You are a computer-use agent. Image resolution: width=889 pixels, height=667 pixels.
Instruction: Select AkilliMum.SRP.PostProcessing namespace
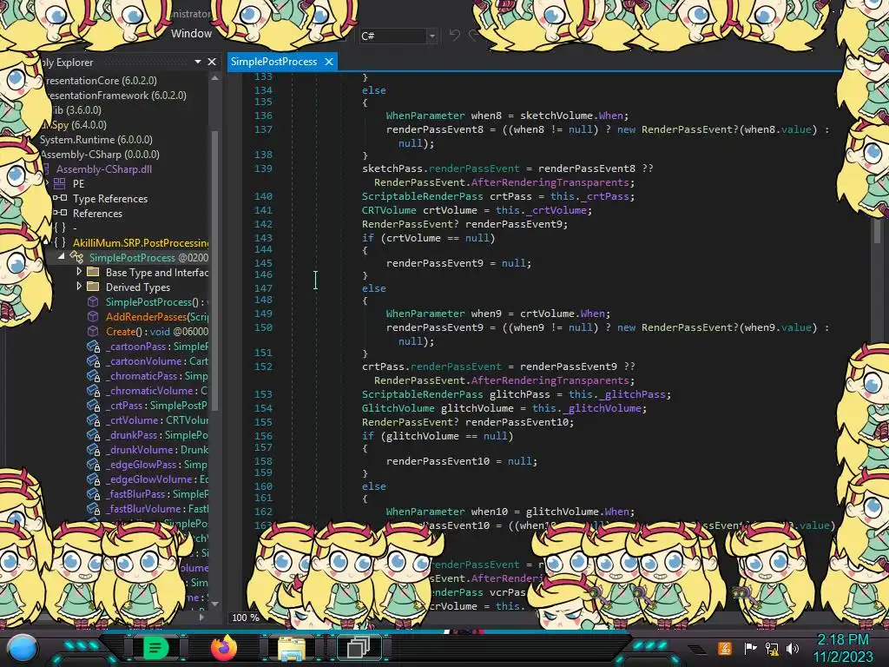coord(141,243)
